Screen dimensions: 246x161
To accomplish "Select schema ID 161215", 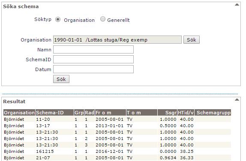I will (x=45, y=152).
